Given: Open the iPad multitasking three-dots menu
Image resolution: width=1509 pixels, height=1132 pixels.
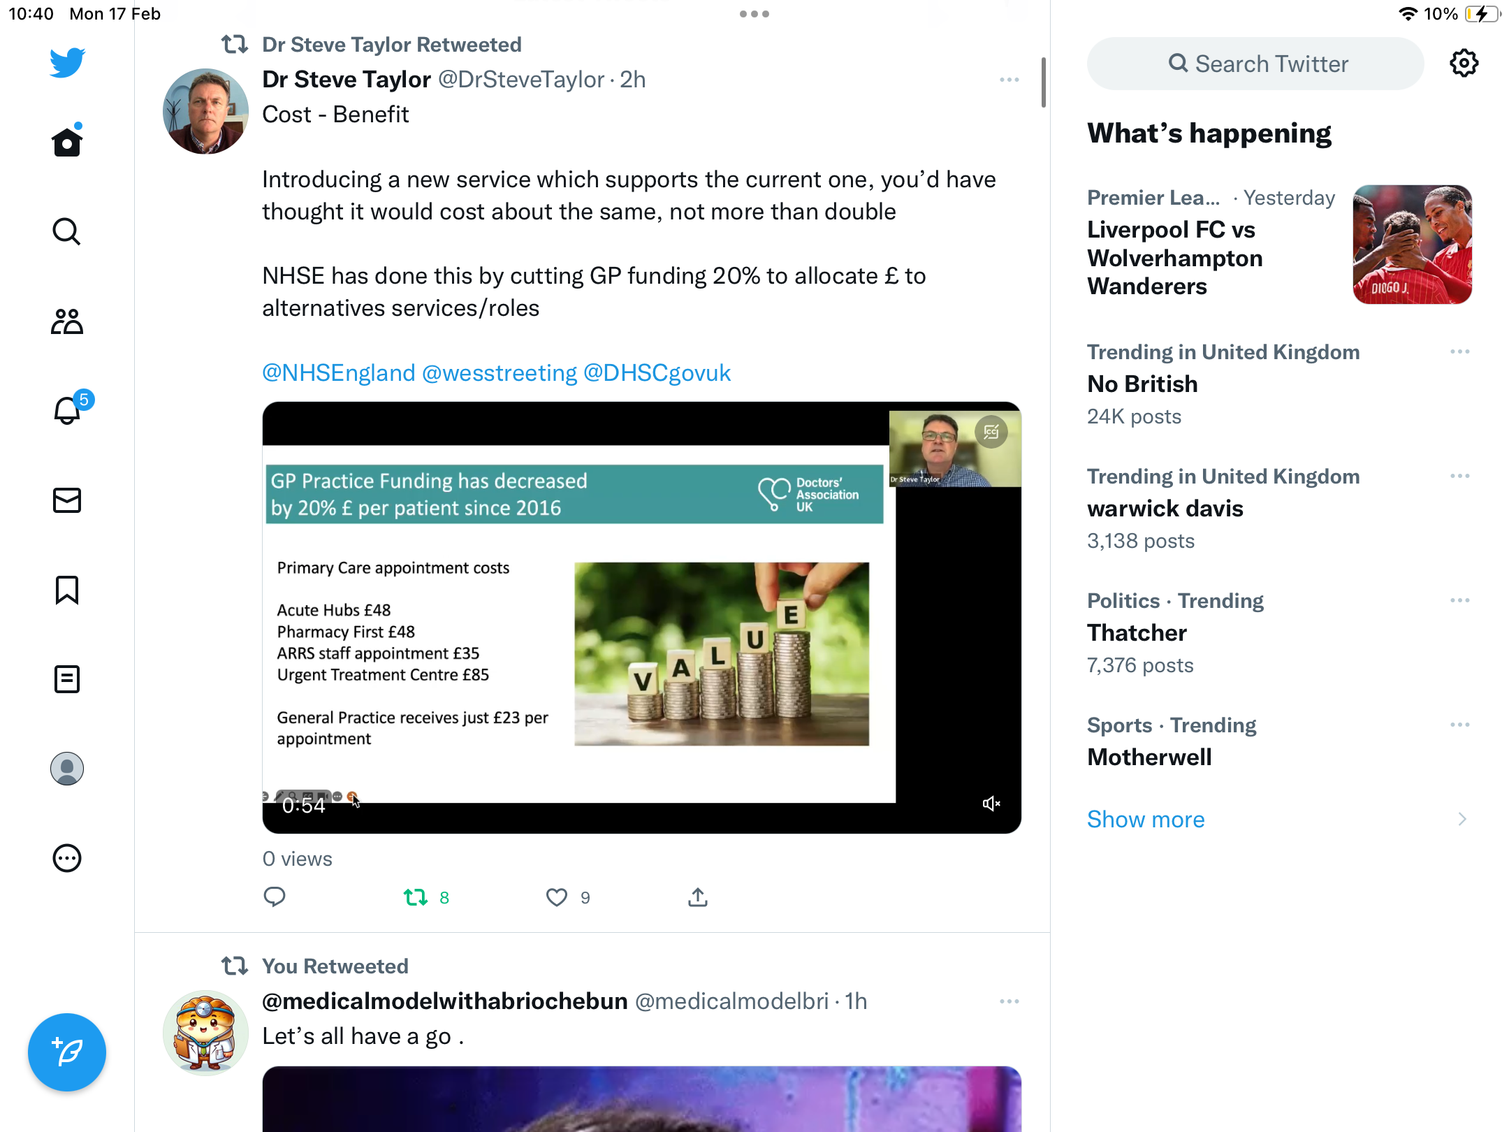Looking at the screenshot, I should pos(754,14).
